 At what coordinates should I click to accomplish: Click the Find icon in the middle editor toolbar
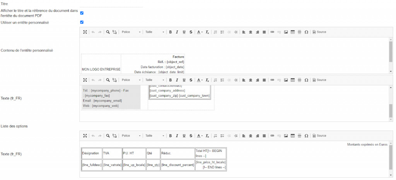(108, 80)
